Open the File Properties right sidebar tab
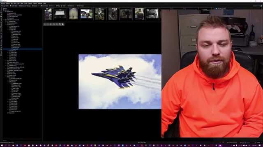263x147 pixels. [x=221, y=9]
